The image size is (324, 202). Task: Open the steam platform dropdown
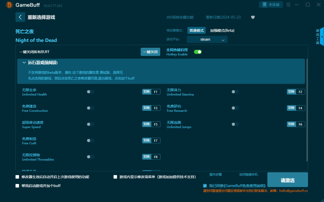coord(207,40)
